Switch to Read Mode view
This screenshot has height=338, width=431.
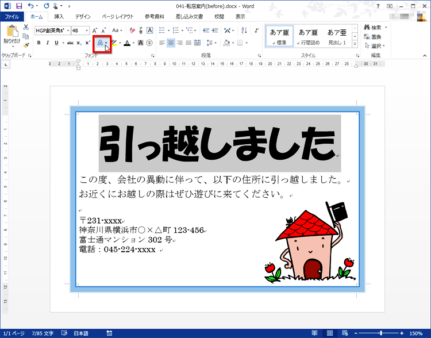click(x=314, y=333)
